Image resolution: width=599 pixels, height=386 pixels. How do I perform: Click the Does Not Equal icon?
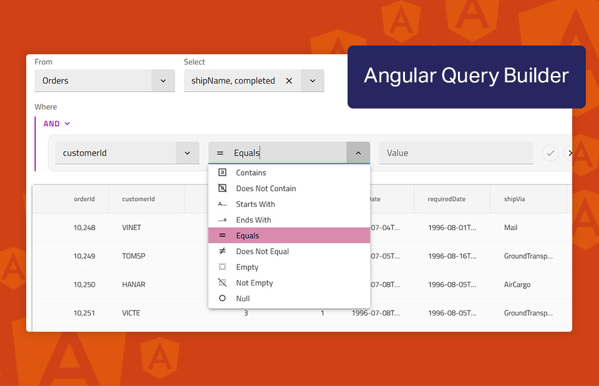click(x=222, y=251)
